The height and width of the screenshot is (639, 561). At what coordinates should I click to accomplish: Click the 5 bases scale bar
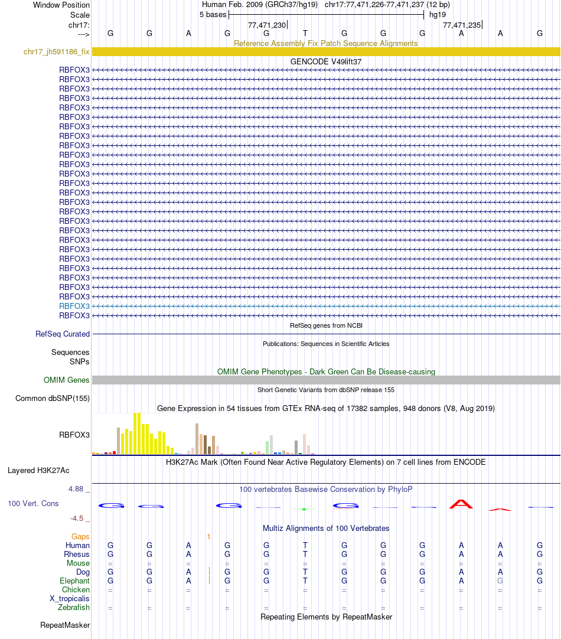click(x=327, y=15)
